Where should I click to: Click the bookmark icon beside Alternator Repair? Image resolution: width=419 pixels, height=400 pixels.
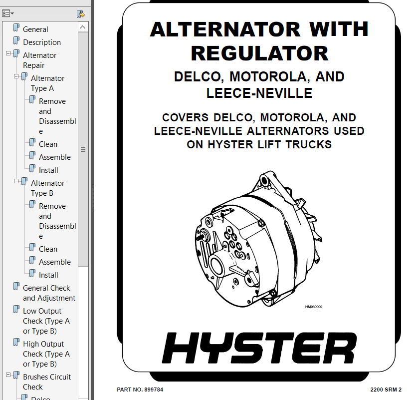[16, 53]
